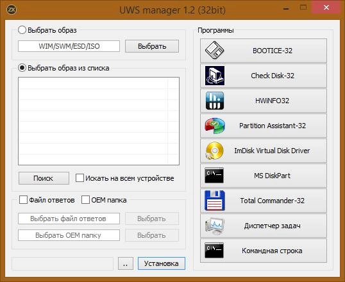The height and width of the screenshot is (282, 345).
Task: Click inside the empty image list box
Action: [99, 121]
